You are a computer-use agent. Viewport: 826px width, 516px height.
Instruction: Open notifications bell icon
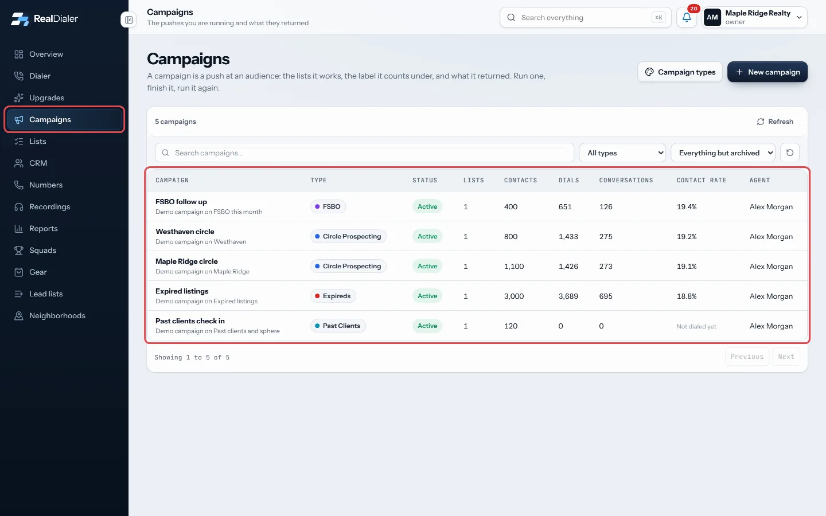[687, 17]
